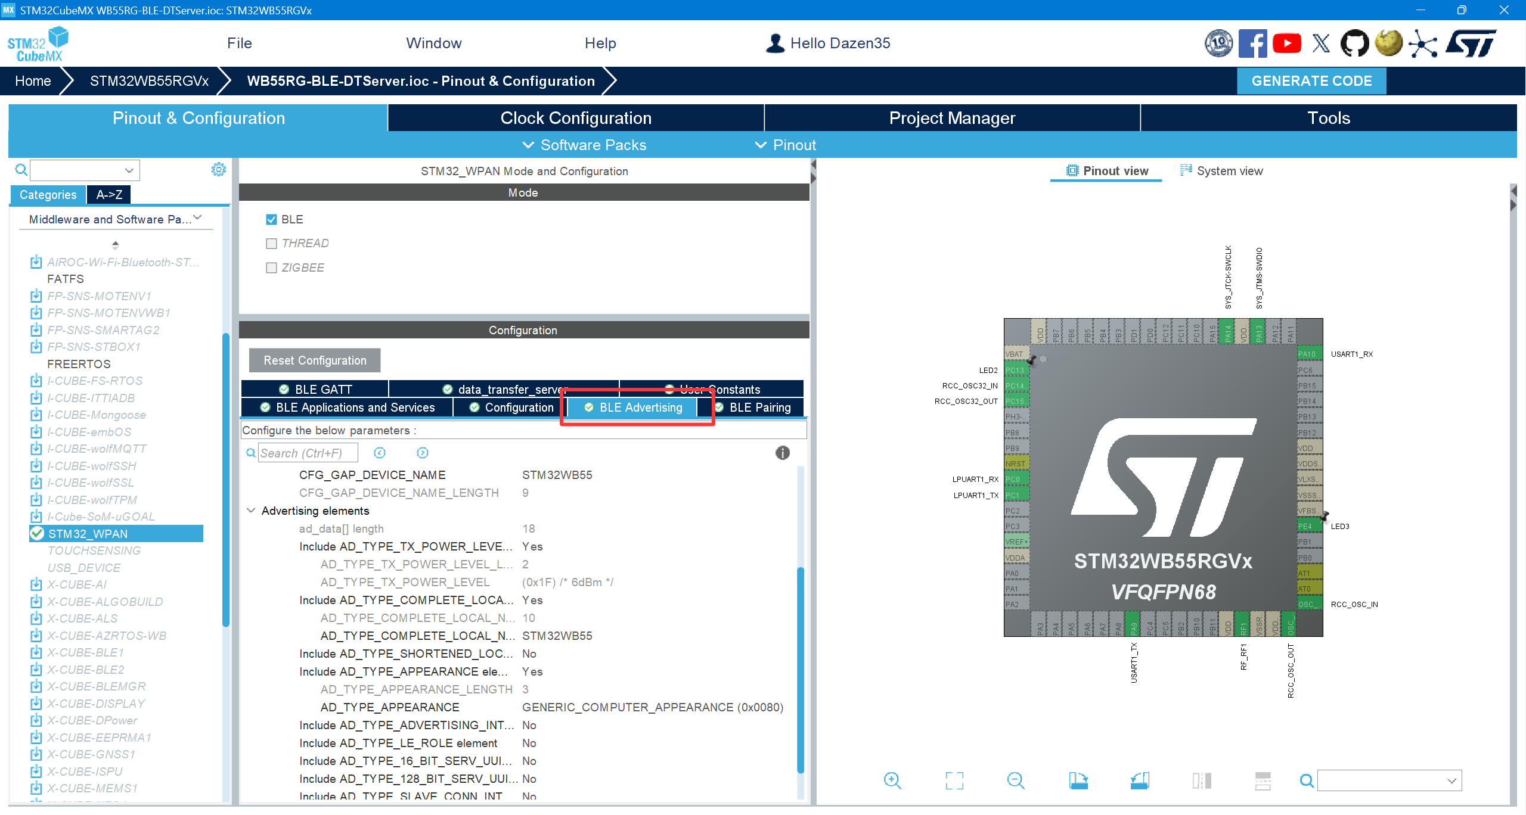Open the YouTube icon in header
Screen dimensions: 1526x815
(x=1287, y=43)
